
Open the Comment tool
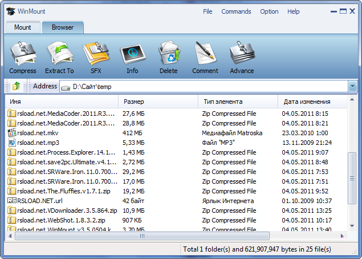click(x=205, y=53)
